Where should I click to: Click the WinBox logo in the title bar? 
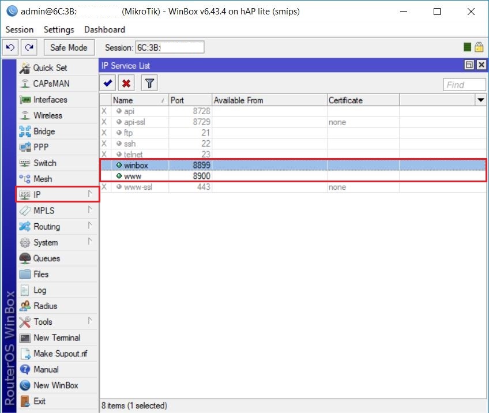coord(12,11)
